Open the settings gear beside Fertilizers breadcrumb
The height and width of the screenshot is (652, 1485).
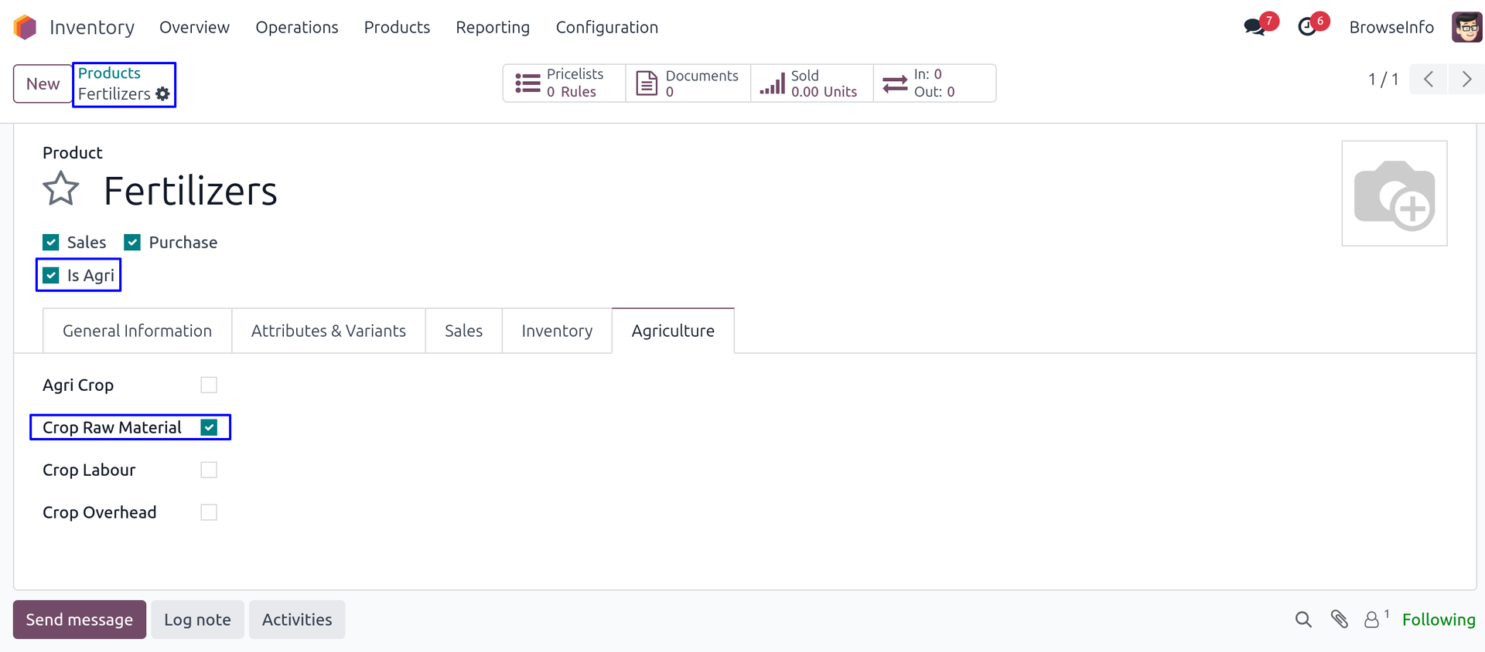[x=162, y=93]
